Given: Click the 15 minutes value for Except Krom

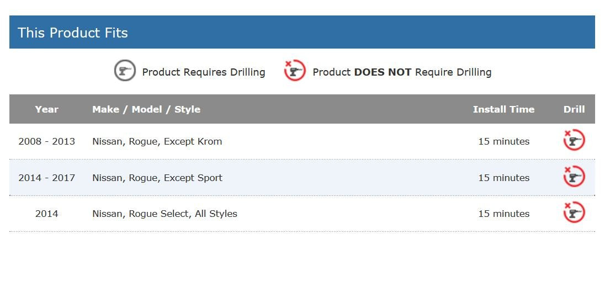Looking at the screenshot, I should 503,141.
